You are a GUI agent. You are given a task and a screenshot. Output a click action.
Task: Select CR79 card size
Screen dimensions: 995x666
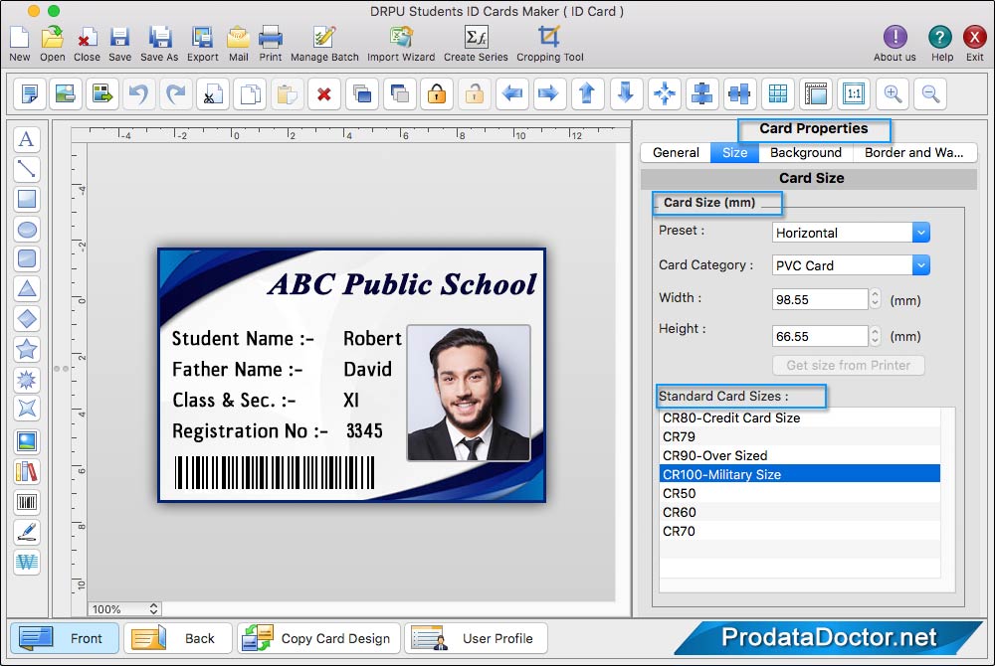point(800,436)
